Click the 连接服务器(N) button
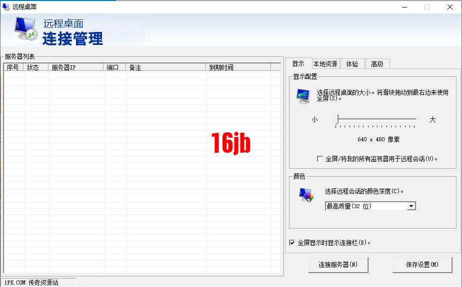This screenshot has width=462, height=287. click(x=338, y=265)
